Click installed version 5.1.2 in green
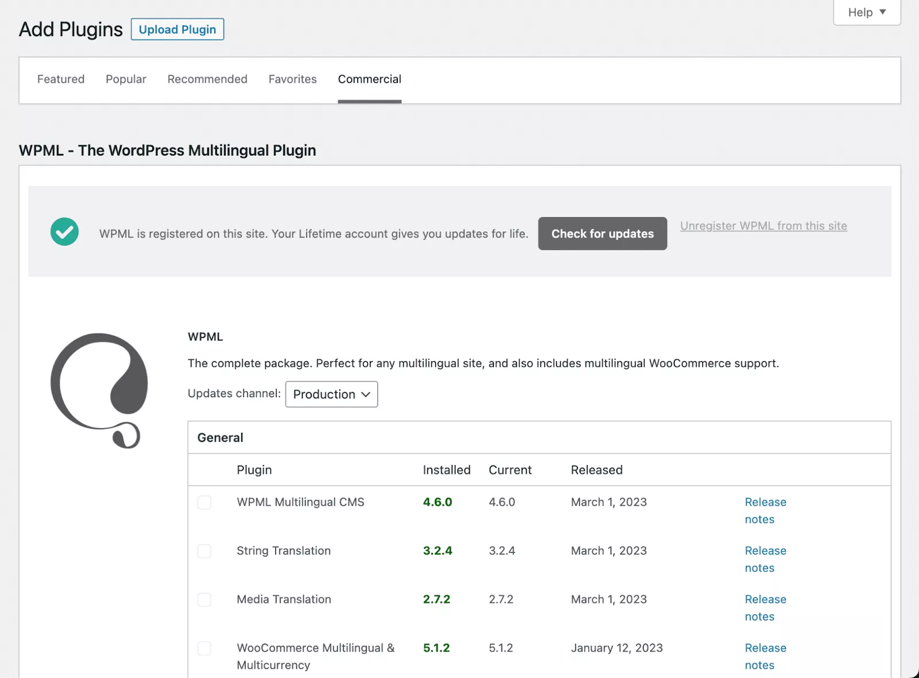The width and height of the screenshot is (919, 678). coord(437,648)
